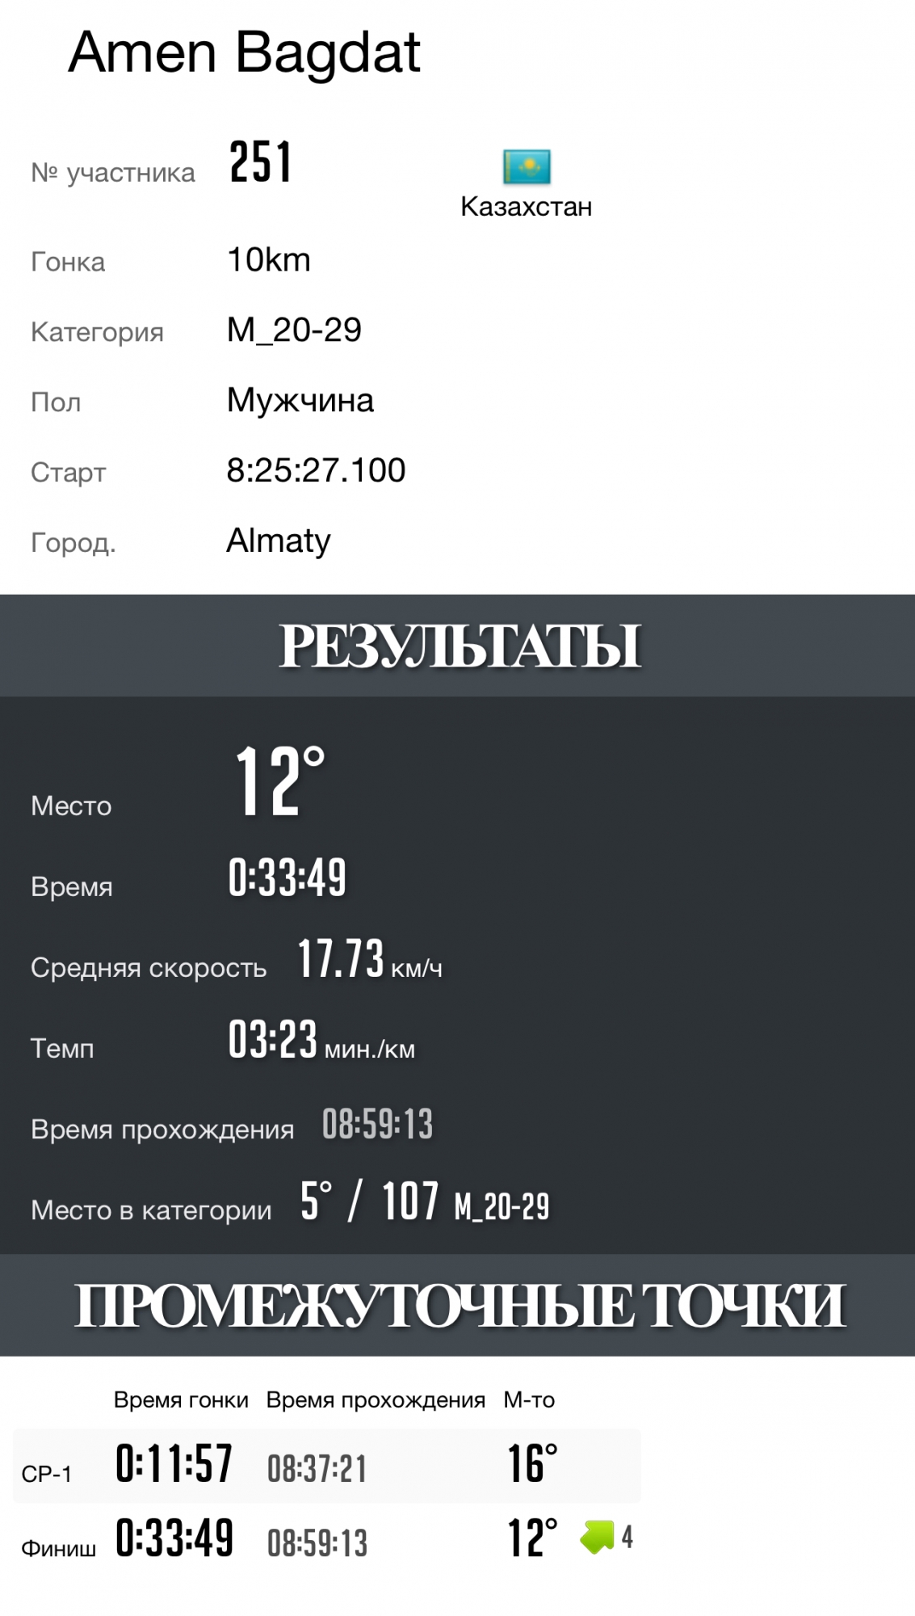The width and height of the screenshot is (915, 1616).
Task: Tap the athlete name Amen Bagdat
Action: click(244, 53)
